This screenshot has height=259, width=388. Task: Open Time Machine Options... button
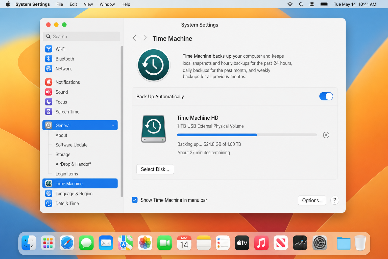[312, 200]
